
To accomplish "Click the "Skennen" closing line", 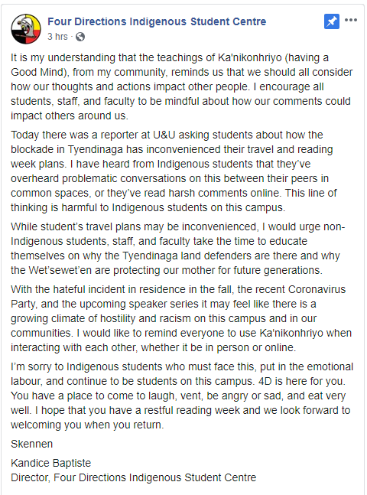I will pyautogui.click(x=32, y=444).
